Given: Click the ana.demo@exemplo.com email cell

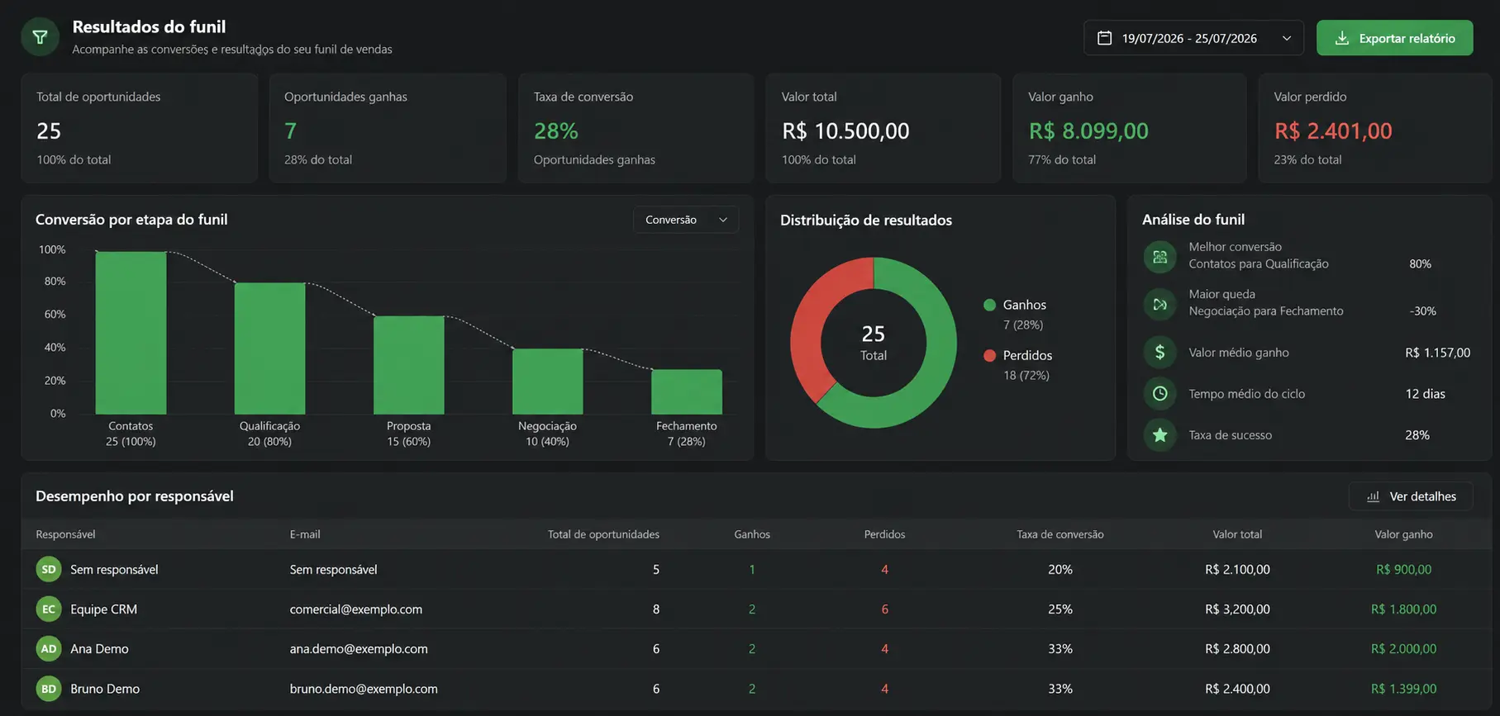Looking at the screenshot, I should click(359, 648).
